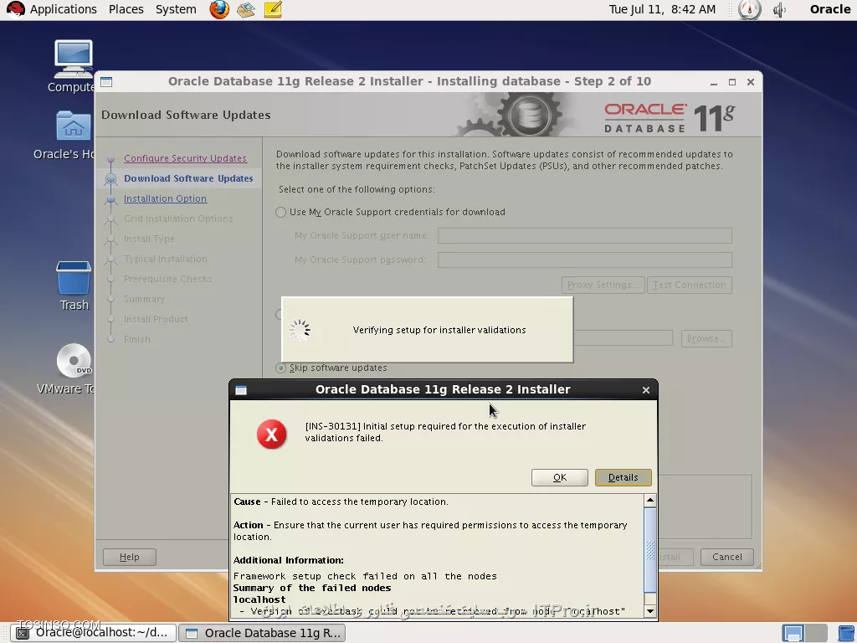The image size is (857, 643).
Task: Open the window menu icon of installer window
Action: pyautogui.click(x=106, y=82)
